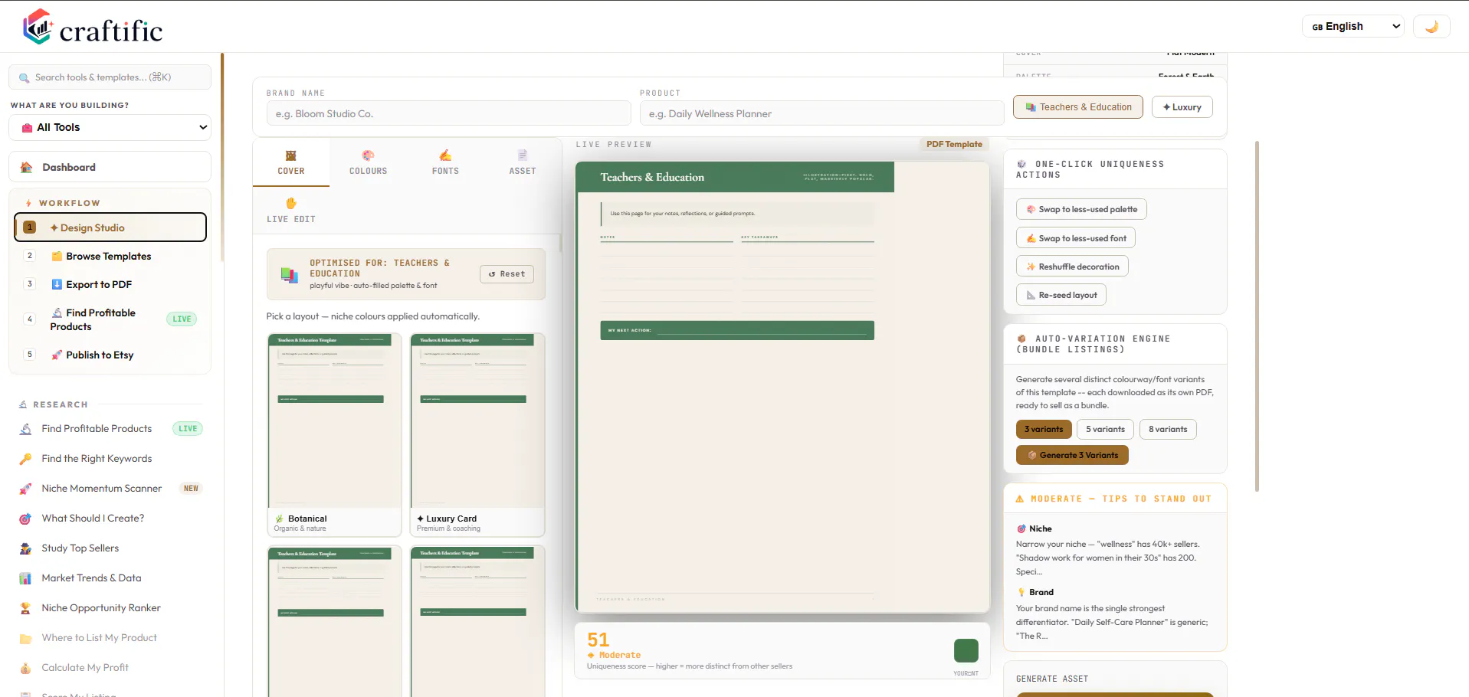Click the Niche Opportunity Ranker trophy icon
The width and height of the screenshot is (1469, 697).
click(26, 608)
